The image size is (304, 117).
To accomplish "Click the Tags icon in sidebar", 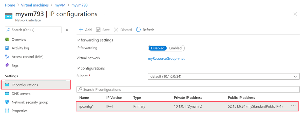I will pos(7,65).
